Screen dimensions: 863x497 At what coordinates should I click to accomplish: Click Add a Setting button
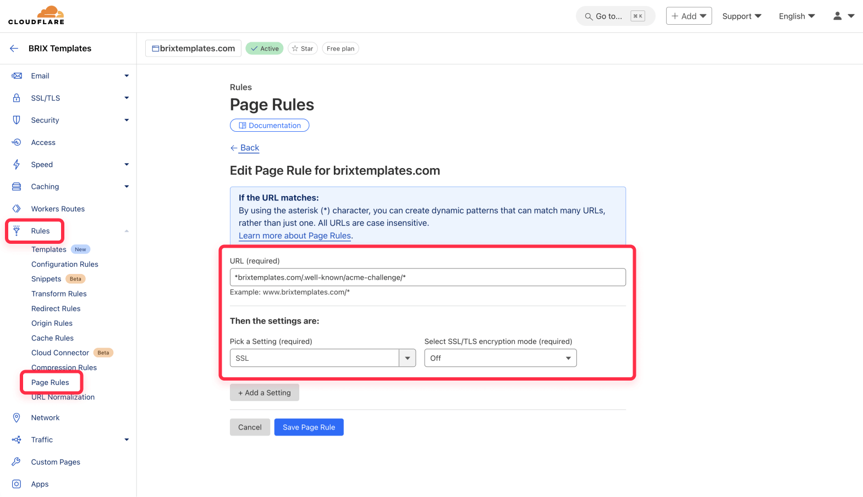pos(265,393)
